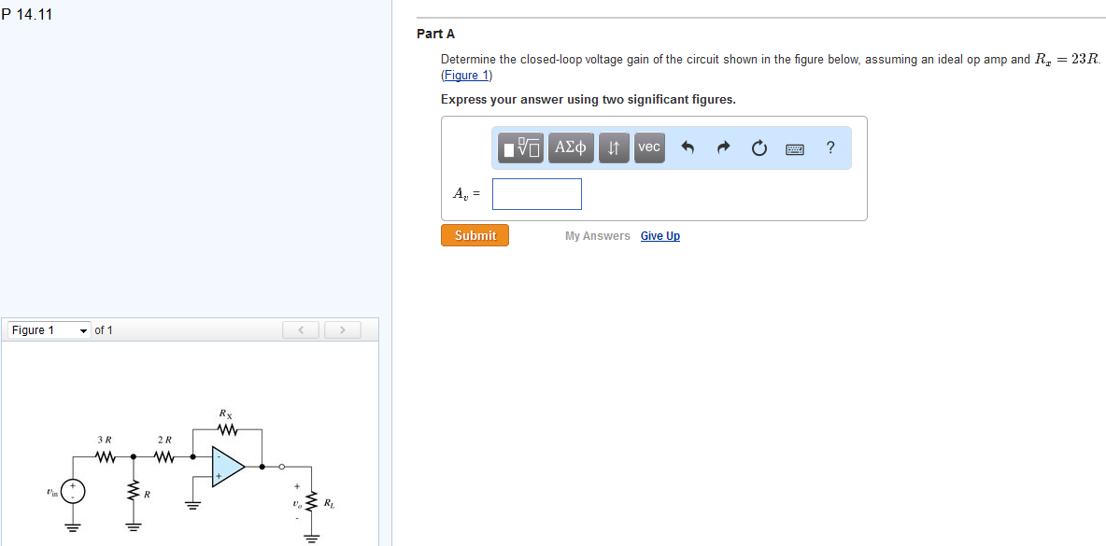Open the Greek symbols ΑΣφ palette
This screenshot has height=546, width=1106.
(570, 147)
